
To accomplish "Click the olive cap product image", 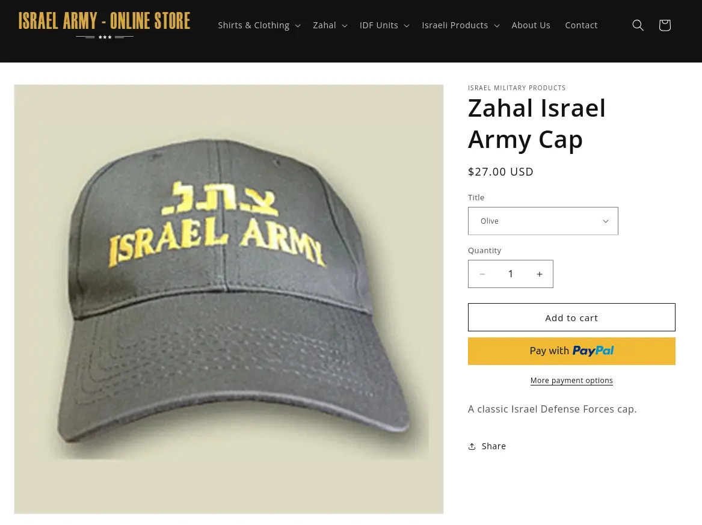I will [229, 299].
